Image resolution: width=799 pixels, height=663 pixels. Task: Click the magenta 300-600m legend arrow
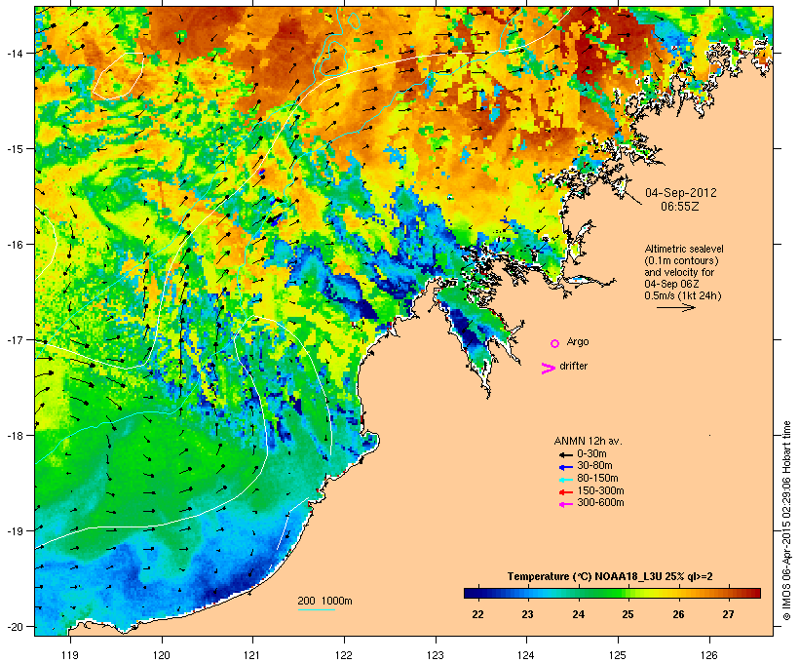tap(565, 504)
